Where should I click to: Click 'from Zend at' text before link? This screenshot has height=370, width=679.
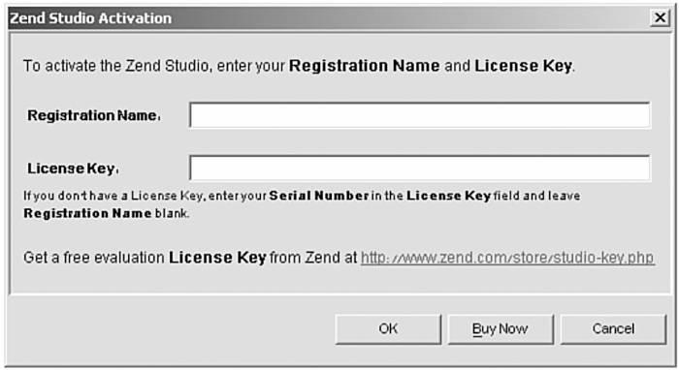coord(313,258)
